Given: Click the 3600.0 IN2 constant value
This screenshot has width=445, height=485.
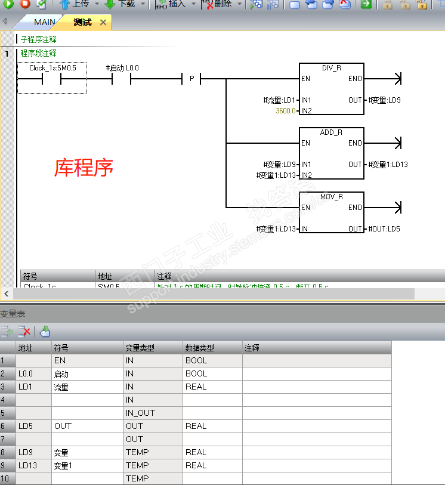Looking at the screenshot, I should tap(285, 111).
